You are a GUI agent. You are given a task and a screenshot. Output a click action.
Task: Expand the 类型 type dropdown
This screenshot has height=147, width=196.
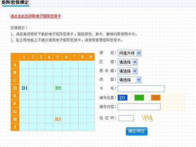129,80
